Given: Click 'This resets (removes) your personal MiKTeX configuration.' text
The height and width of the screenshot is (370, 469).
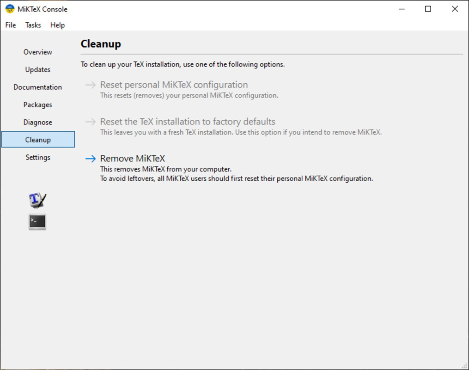Looking at the screenshot, I should [x=189, y=95].
